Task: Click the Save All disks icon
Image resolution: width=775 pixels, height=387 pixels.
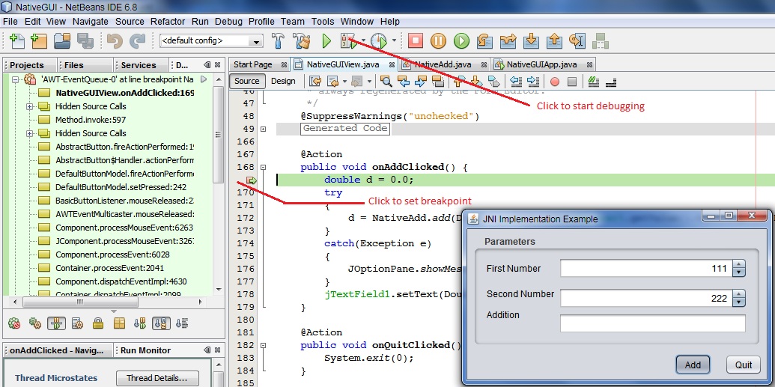Action: point(85,41)
